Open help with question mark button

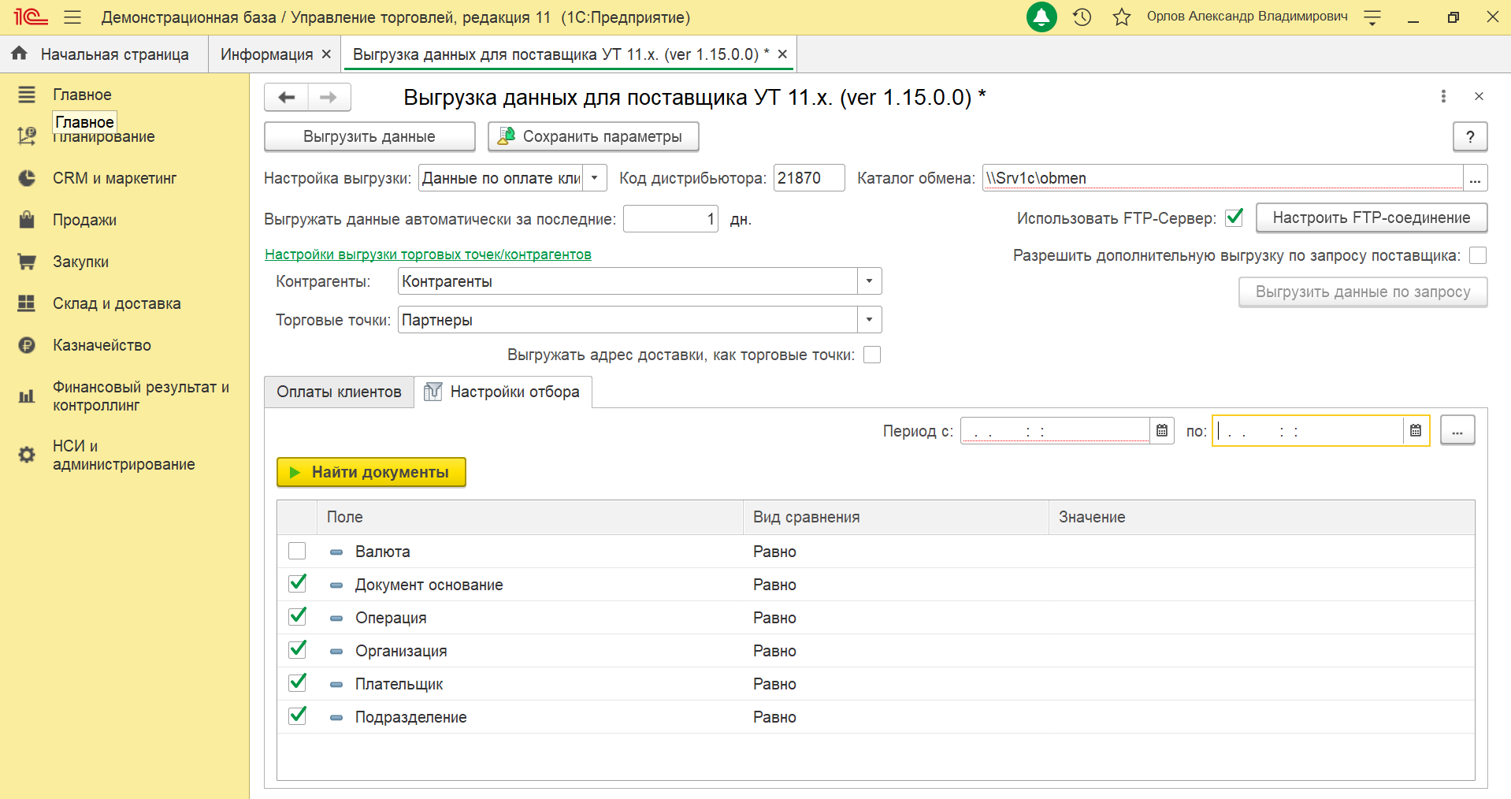[x=1470, y=136]
